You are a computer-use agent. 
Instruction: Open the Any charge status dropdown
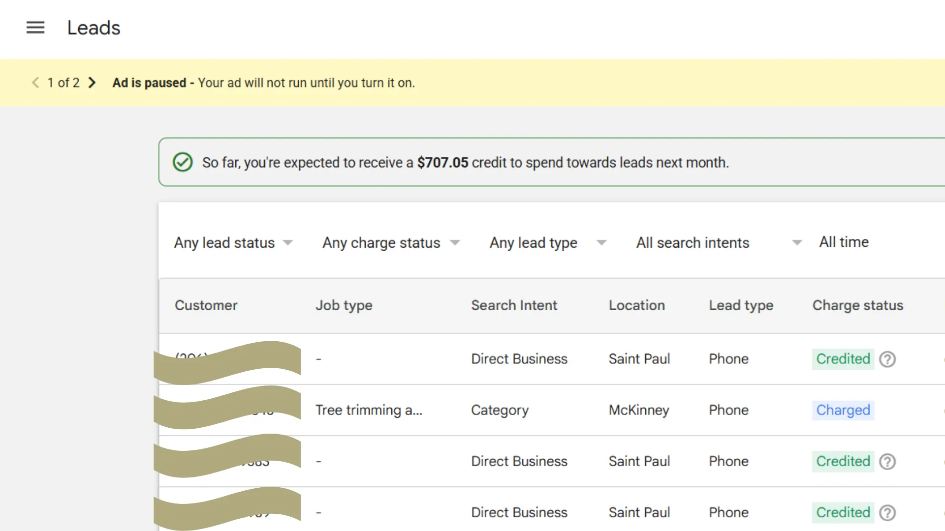coord(391,242)
